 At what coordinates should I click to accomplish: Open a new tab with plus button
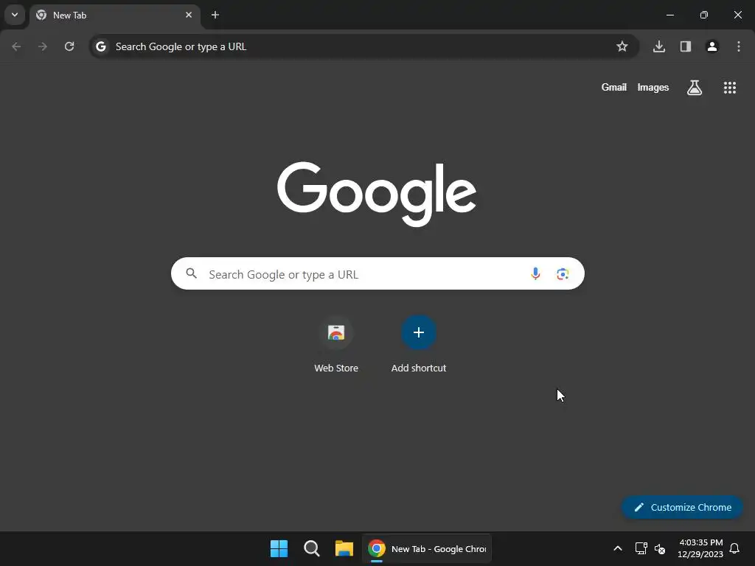click(215, 15)
